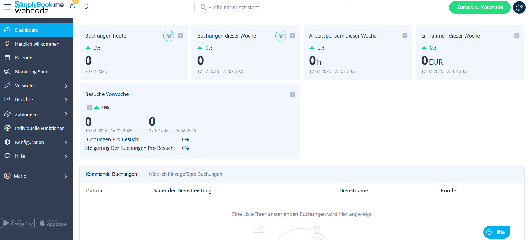Click info icon on Besuche Vorwoche card

[x=293, y=94]
